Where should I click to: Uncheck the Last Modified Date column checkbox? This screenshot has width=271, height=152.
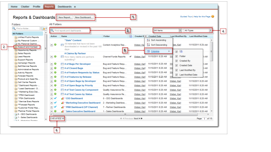click(176, 75)
